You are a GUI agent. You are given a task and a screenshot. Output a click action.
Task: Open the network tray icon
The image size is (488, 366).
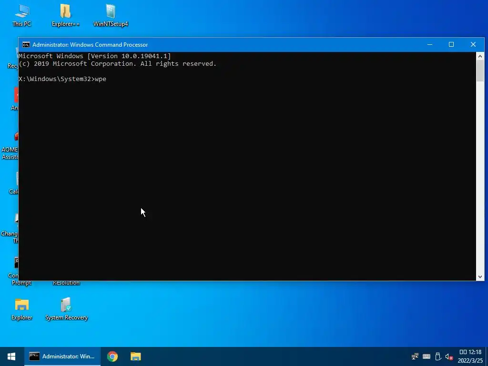click(415, 356)
